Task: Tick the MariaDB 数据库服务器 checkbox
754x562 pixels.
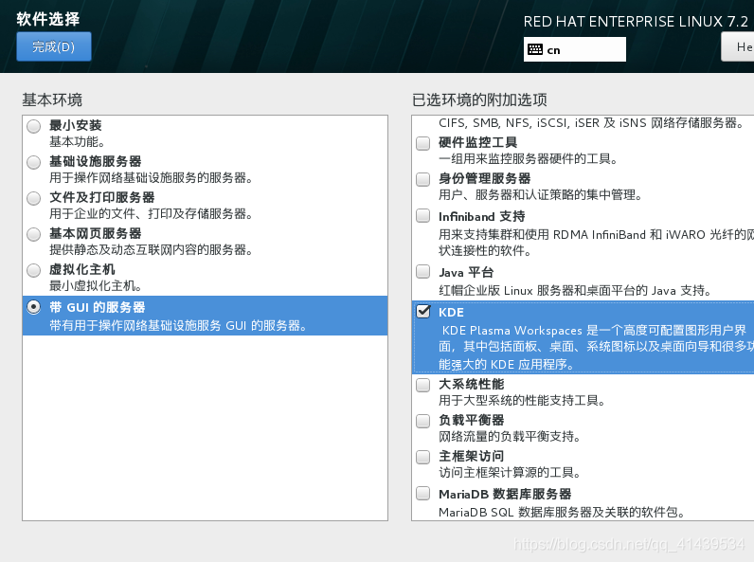Action: tap(423, 494)
